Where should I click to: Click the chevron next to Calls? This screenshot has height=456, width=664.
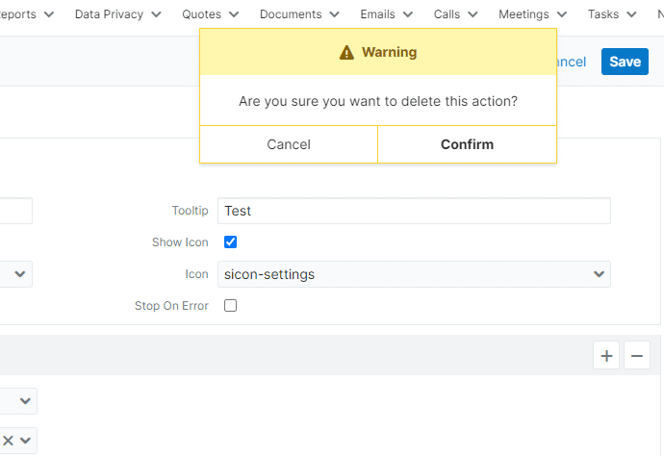click(472, 14)
